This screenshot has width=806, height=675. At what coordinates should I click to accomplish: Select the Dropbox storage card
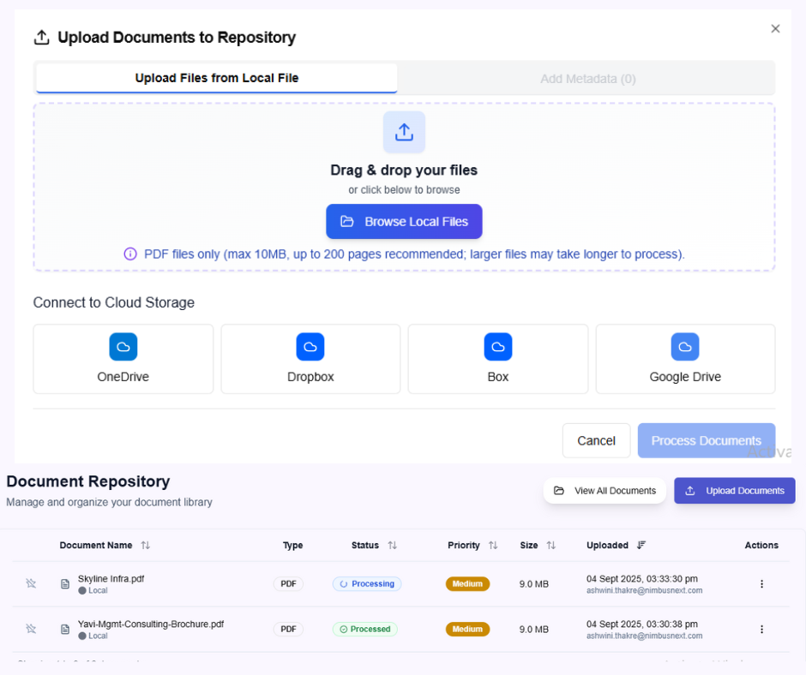click(310, 359)
